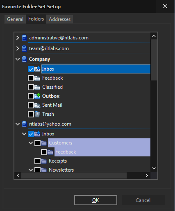This screenshot has width=175, height=211.
Task: Enable the Receipts folder checkbox
Action: coord(37,161)
